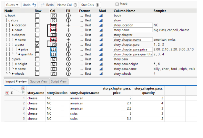Collapse the para node under story
Image resolution: width=203 pixels, height=138 pixels.
coord(13,59)
